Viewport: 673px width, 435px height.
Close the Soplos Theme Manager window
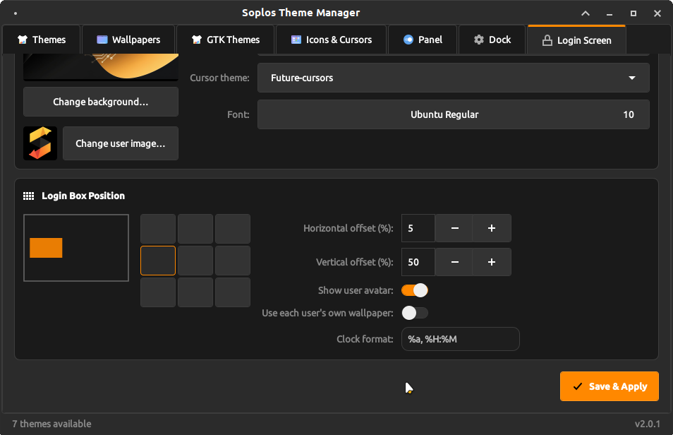[657, 13]
